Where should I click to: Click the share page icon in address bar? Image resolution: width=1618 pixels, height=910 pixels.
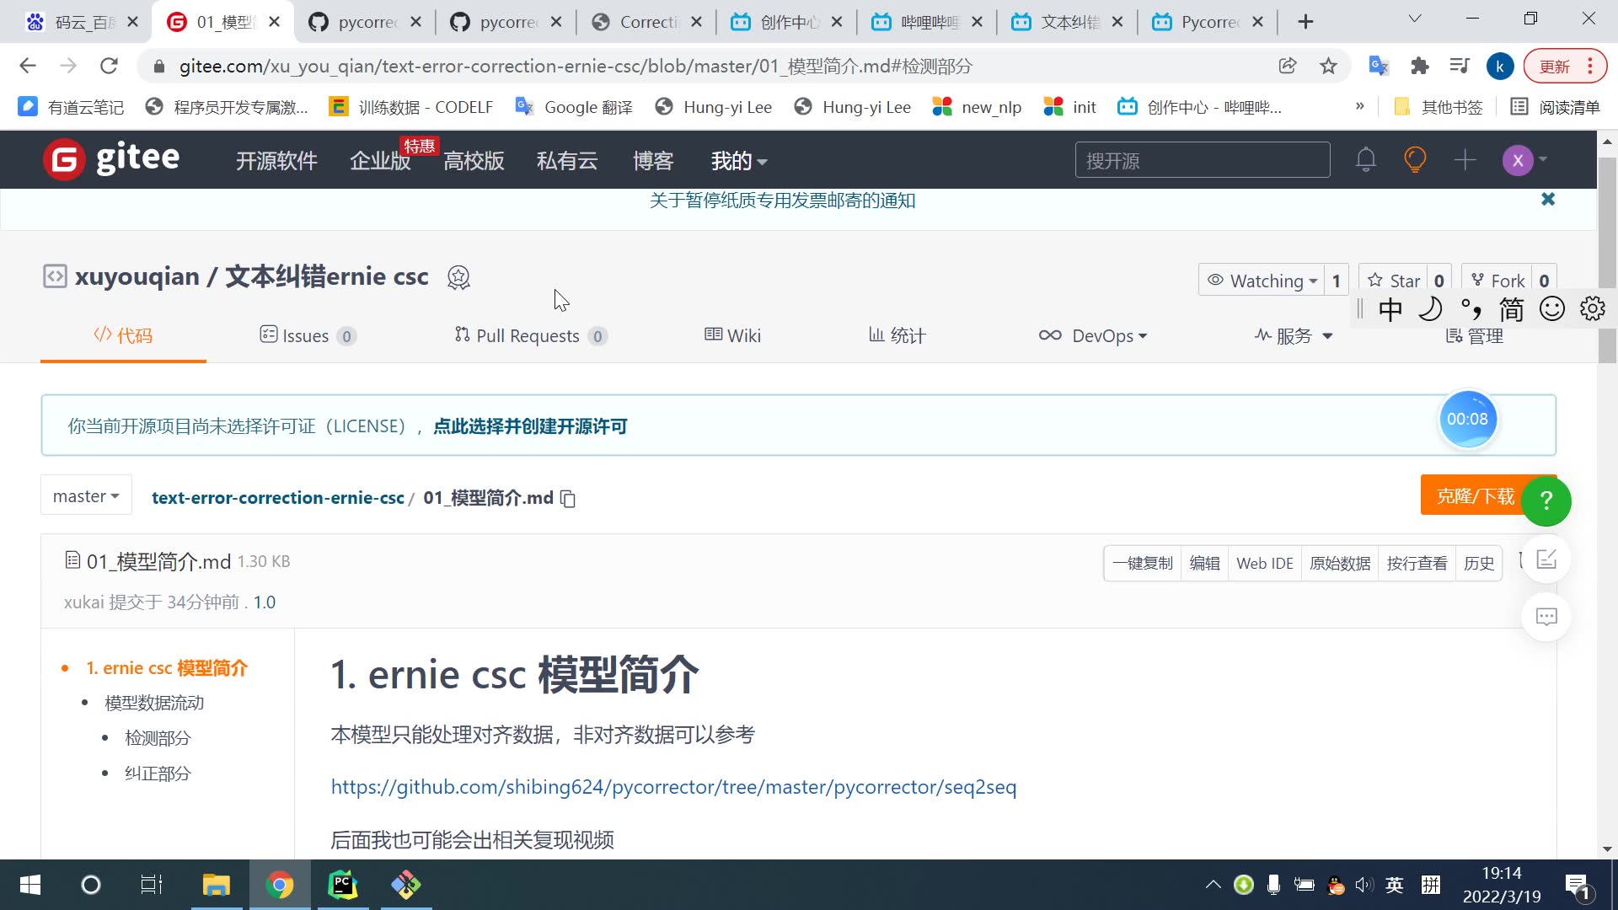click(x=1288, y=66)
